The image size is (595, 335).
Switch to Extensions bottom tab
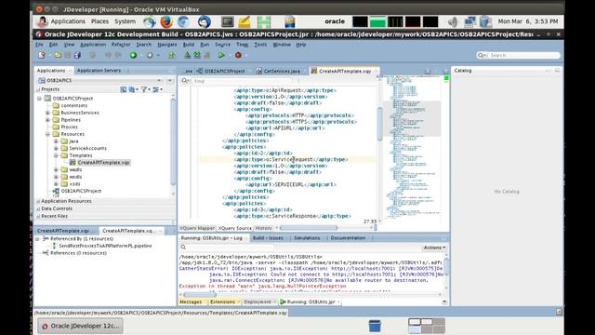pyautogui.click(x=223, y=301)
